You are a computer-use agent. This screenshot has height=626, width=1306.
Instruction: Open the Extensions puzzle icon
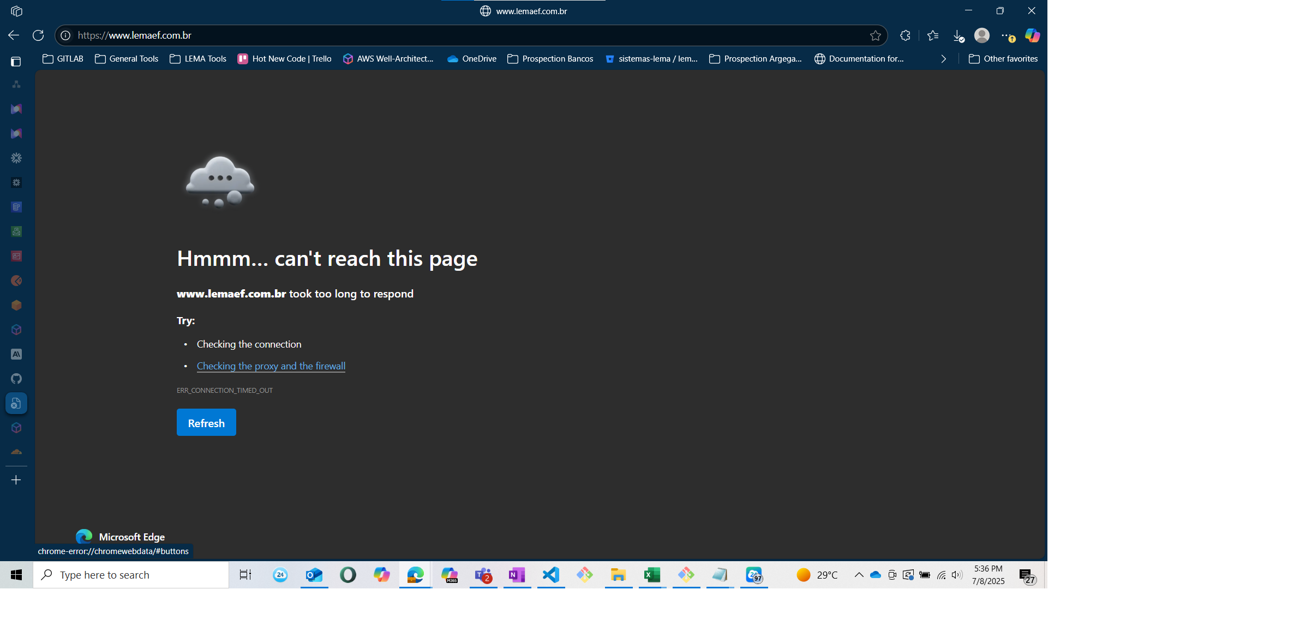[x=905, y=35]
